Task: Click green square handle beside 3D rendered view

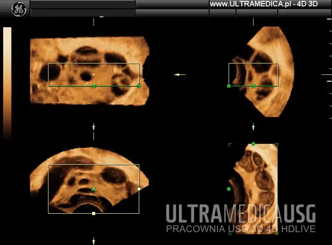Action: (x=229, y=189)
